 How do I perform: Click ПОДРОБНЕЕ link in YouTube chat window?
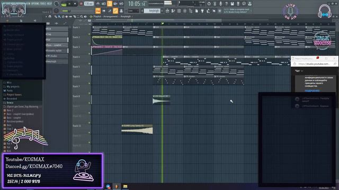click(312, 91)
